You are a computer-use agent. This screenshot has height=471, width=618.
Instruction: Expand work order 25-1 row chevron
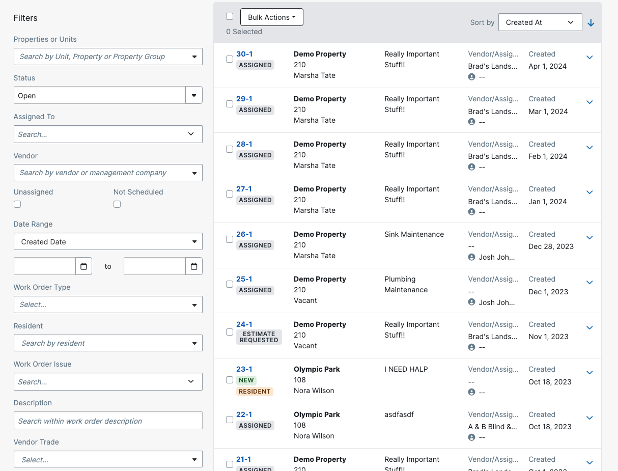pos(589,283)
